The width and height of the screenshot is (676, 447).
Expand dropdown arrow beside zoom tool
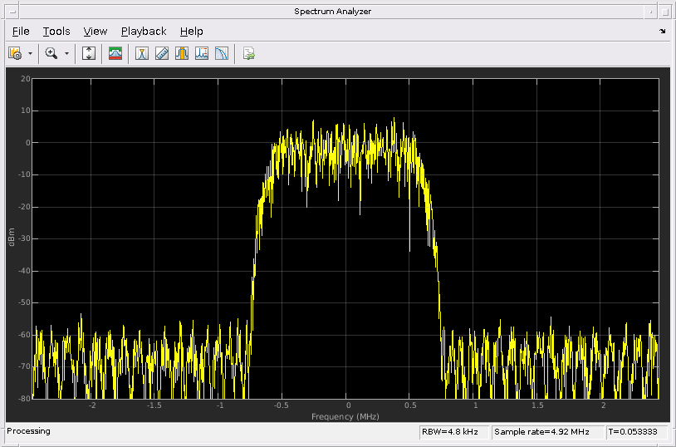66,54
